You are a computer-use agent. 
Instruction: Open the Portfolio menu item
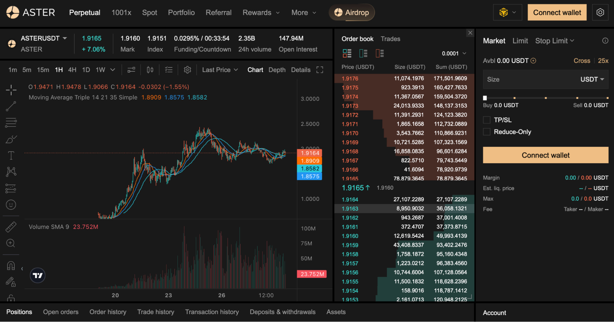181,13
